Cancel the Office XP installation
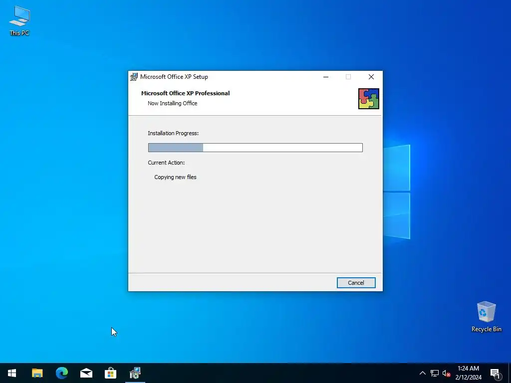Screen dimensions: 511x383 click(356, 283)
